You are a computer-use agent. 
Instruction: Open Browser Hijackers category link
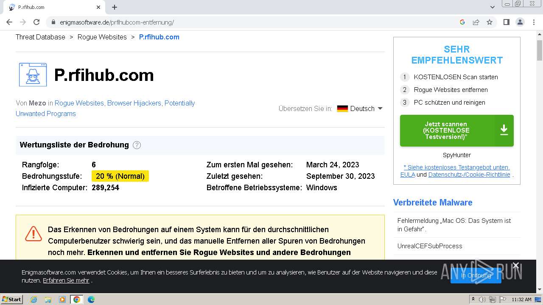[x=134, y=103]
